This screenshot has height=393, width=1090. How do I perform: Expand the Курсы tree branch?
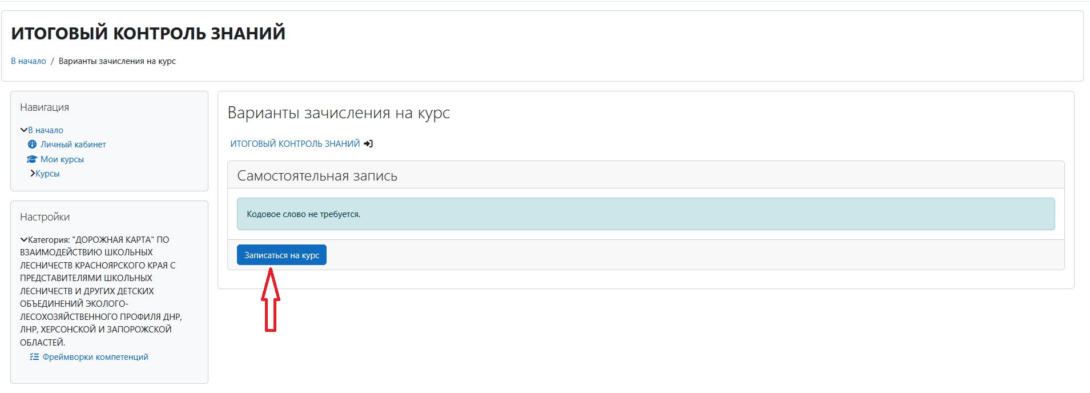[x=33, y=174]
